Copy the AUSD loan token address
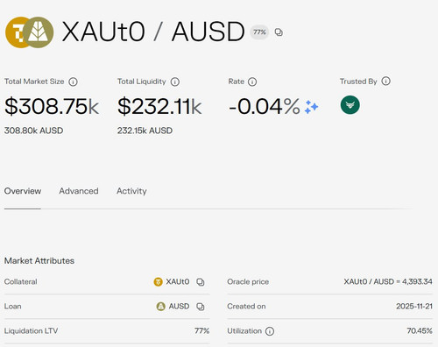The height and width of the screenshot is (347, 438). pyautogui.click(x=201, y=307)
